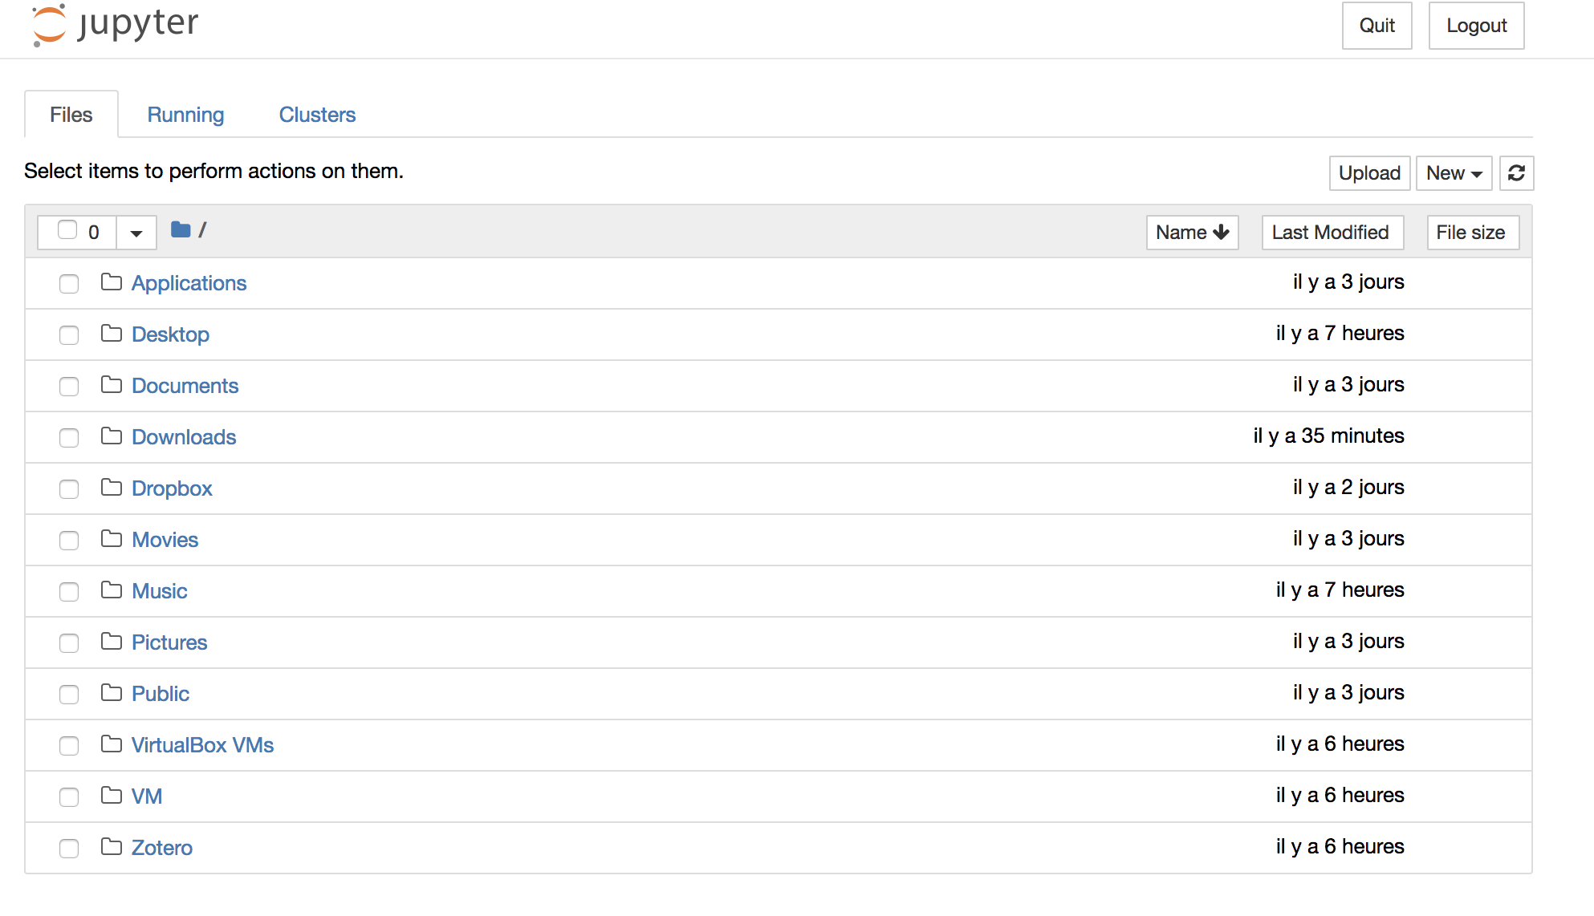Click the VM folder icon
The height and width of the screenshot is (916, 1594).
click(112, 796)
